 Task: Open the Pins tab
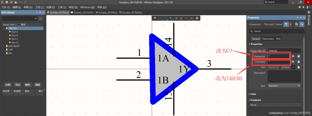pyautogui.click(x=278, y=39)
